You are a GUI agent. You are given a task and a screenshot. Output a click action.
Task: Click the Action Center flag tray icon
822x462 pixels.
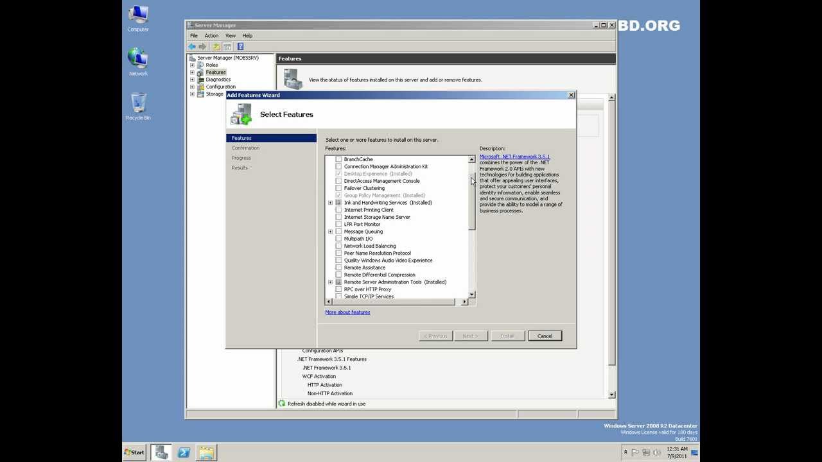pos(636,452)
